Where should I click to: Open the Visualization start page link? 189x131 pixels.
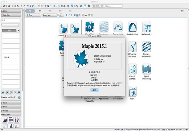click(118, 98)
